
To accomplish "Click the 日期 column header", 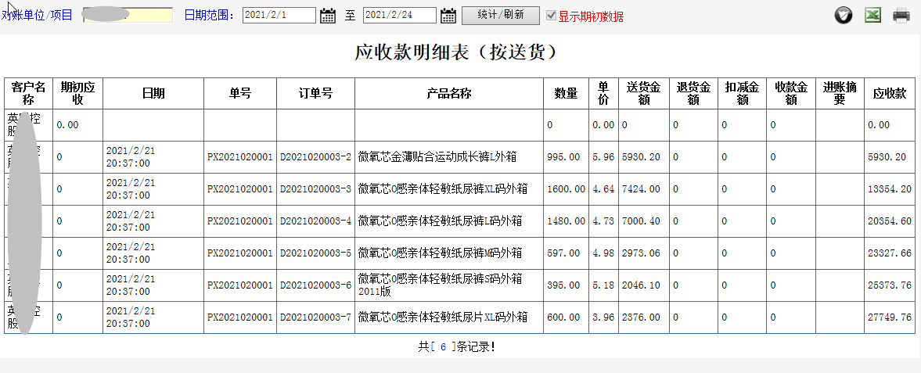I will 153,94.
